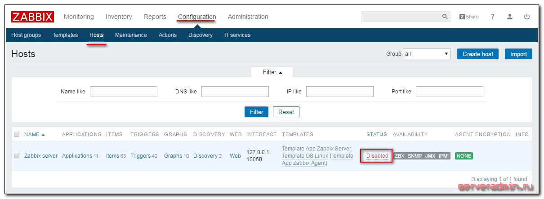The width and height of the screenshot is (544, 199).
Task: Open the help question mark icon
Action: pyautogui.click(x=493, y=17)
